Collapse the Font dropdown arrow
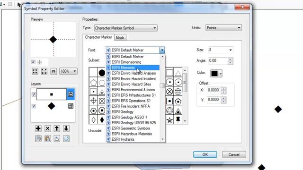303x170 pixels. (162, 50)
